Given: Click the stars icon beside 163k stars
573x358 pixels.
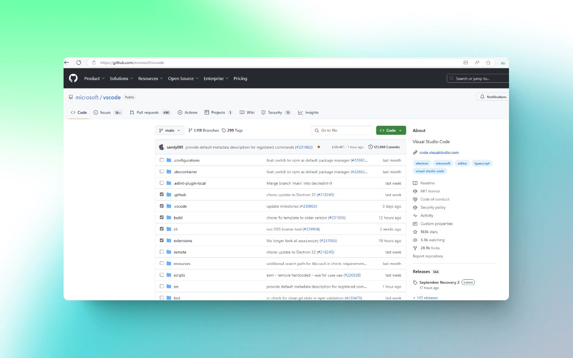Looking at the screenshot, I should (x=415, y=232).
